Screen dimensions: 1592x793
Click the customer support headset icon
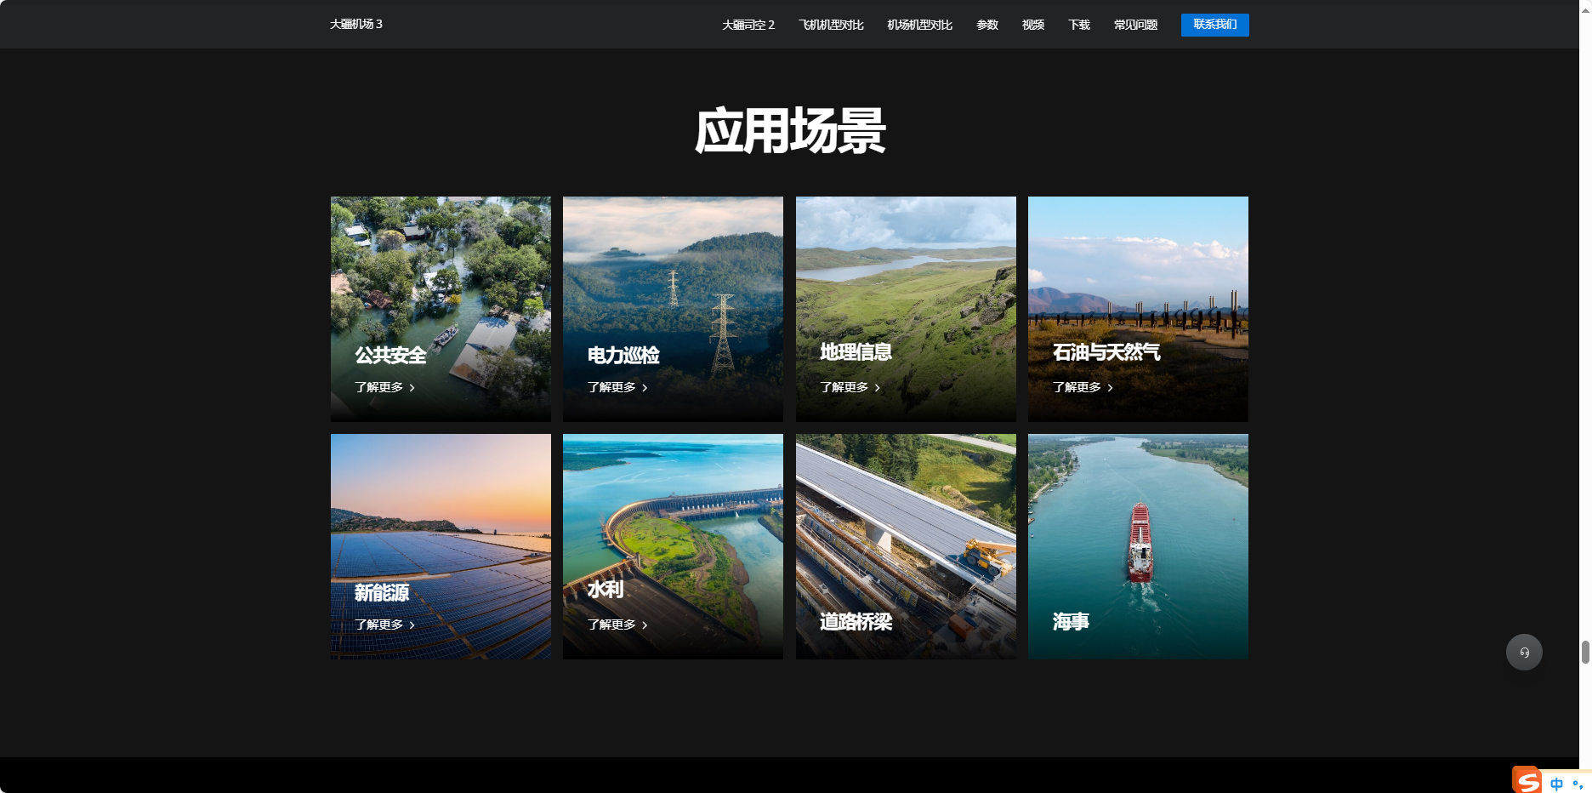(x=1524, y=653)
